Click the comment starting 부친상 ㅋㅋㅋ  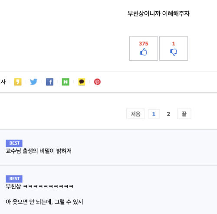click(39, 186)
